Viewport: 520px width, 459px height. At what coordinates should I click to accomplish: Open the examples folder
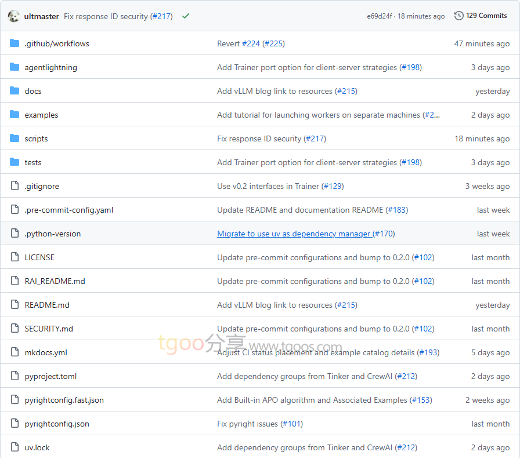pyautogui.click(x=41, y=115)
